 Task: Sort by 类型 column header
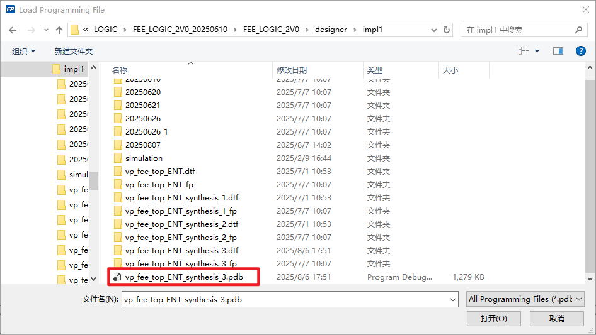tap(375, 70)
